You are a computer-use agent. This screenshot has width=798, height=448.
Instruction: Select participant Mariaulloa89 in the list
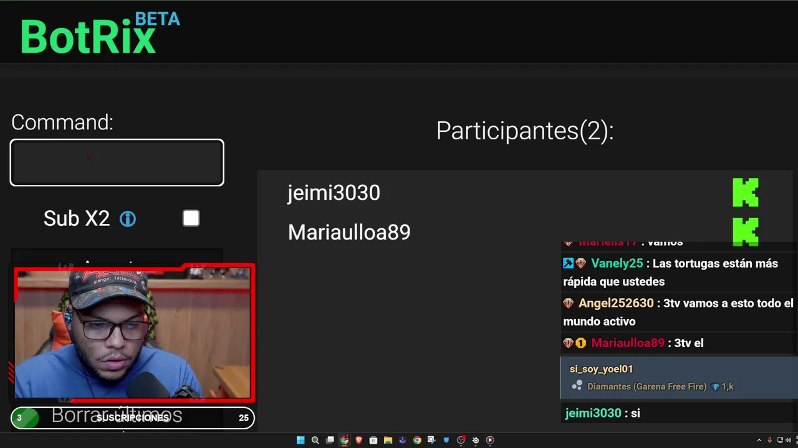click(349, 232)
